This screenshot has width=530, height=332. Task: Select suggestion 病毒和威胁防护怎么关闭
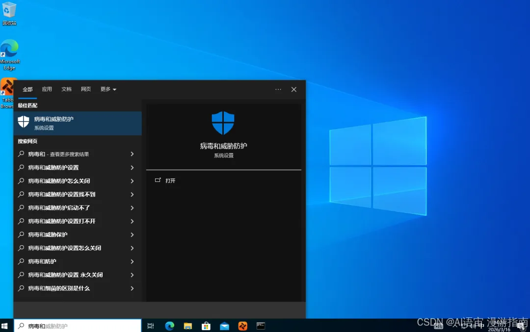tap(78, 181)
